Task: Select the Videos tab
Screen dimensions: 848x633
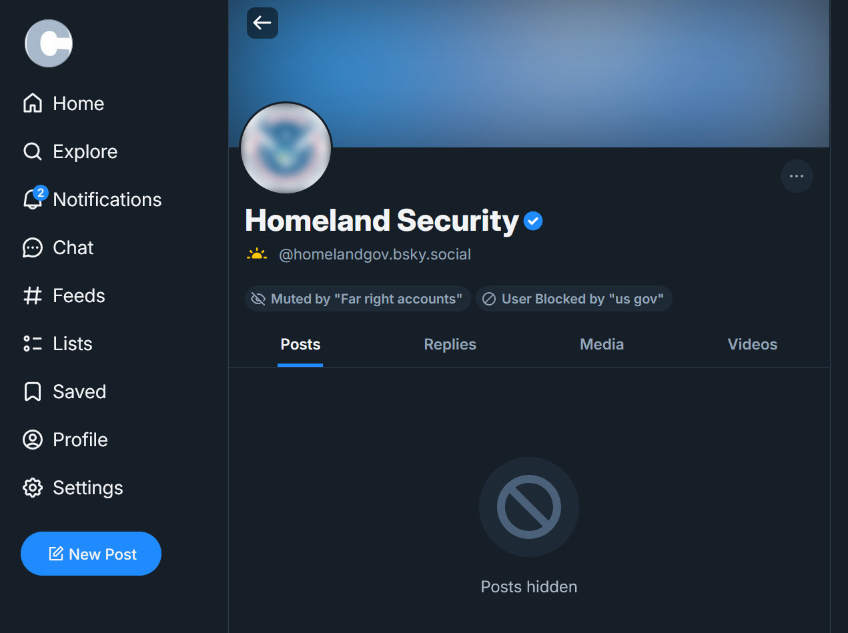Action: [x=752, y=344]
